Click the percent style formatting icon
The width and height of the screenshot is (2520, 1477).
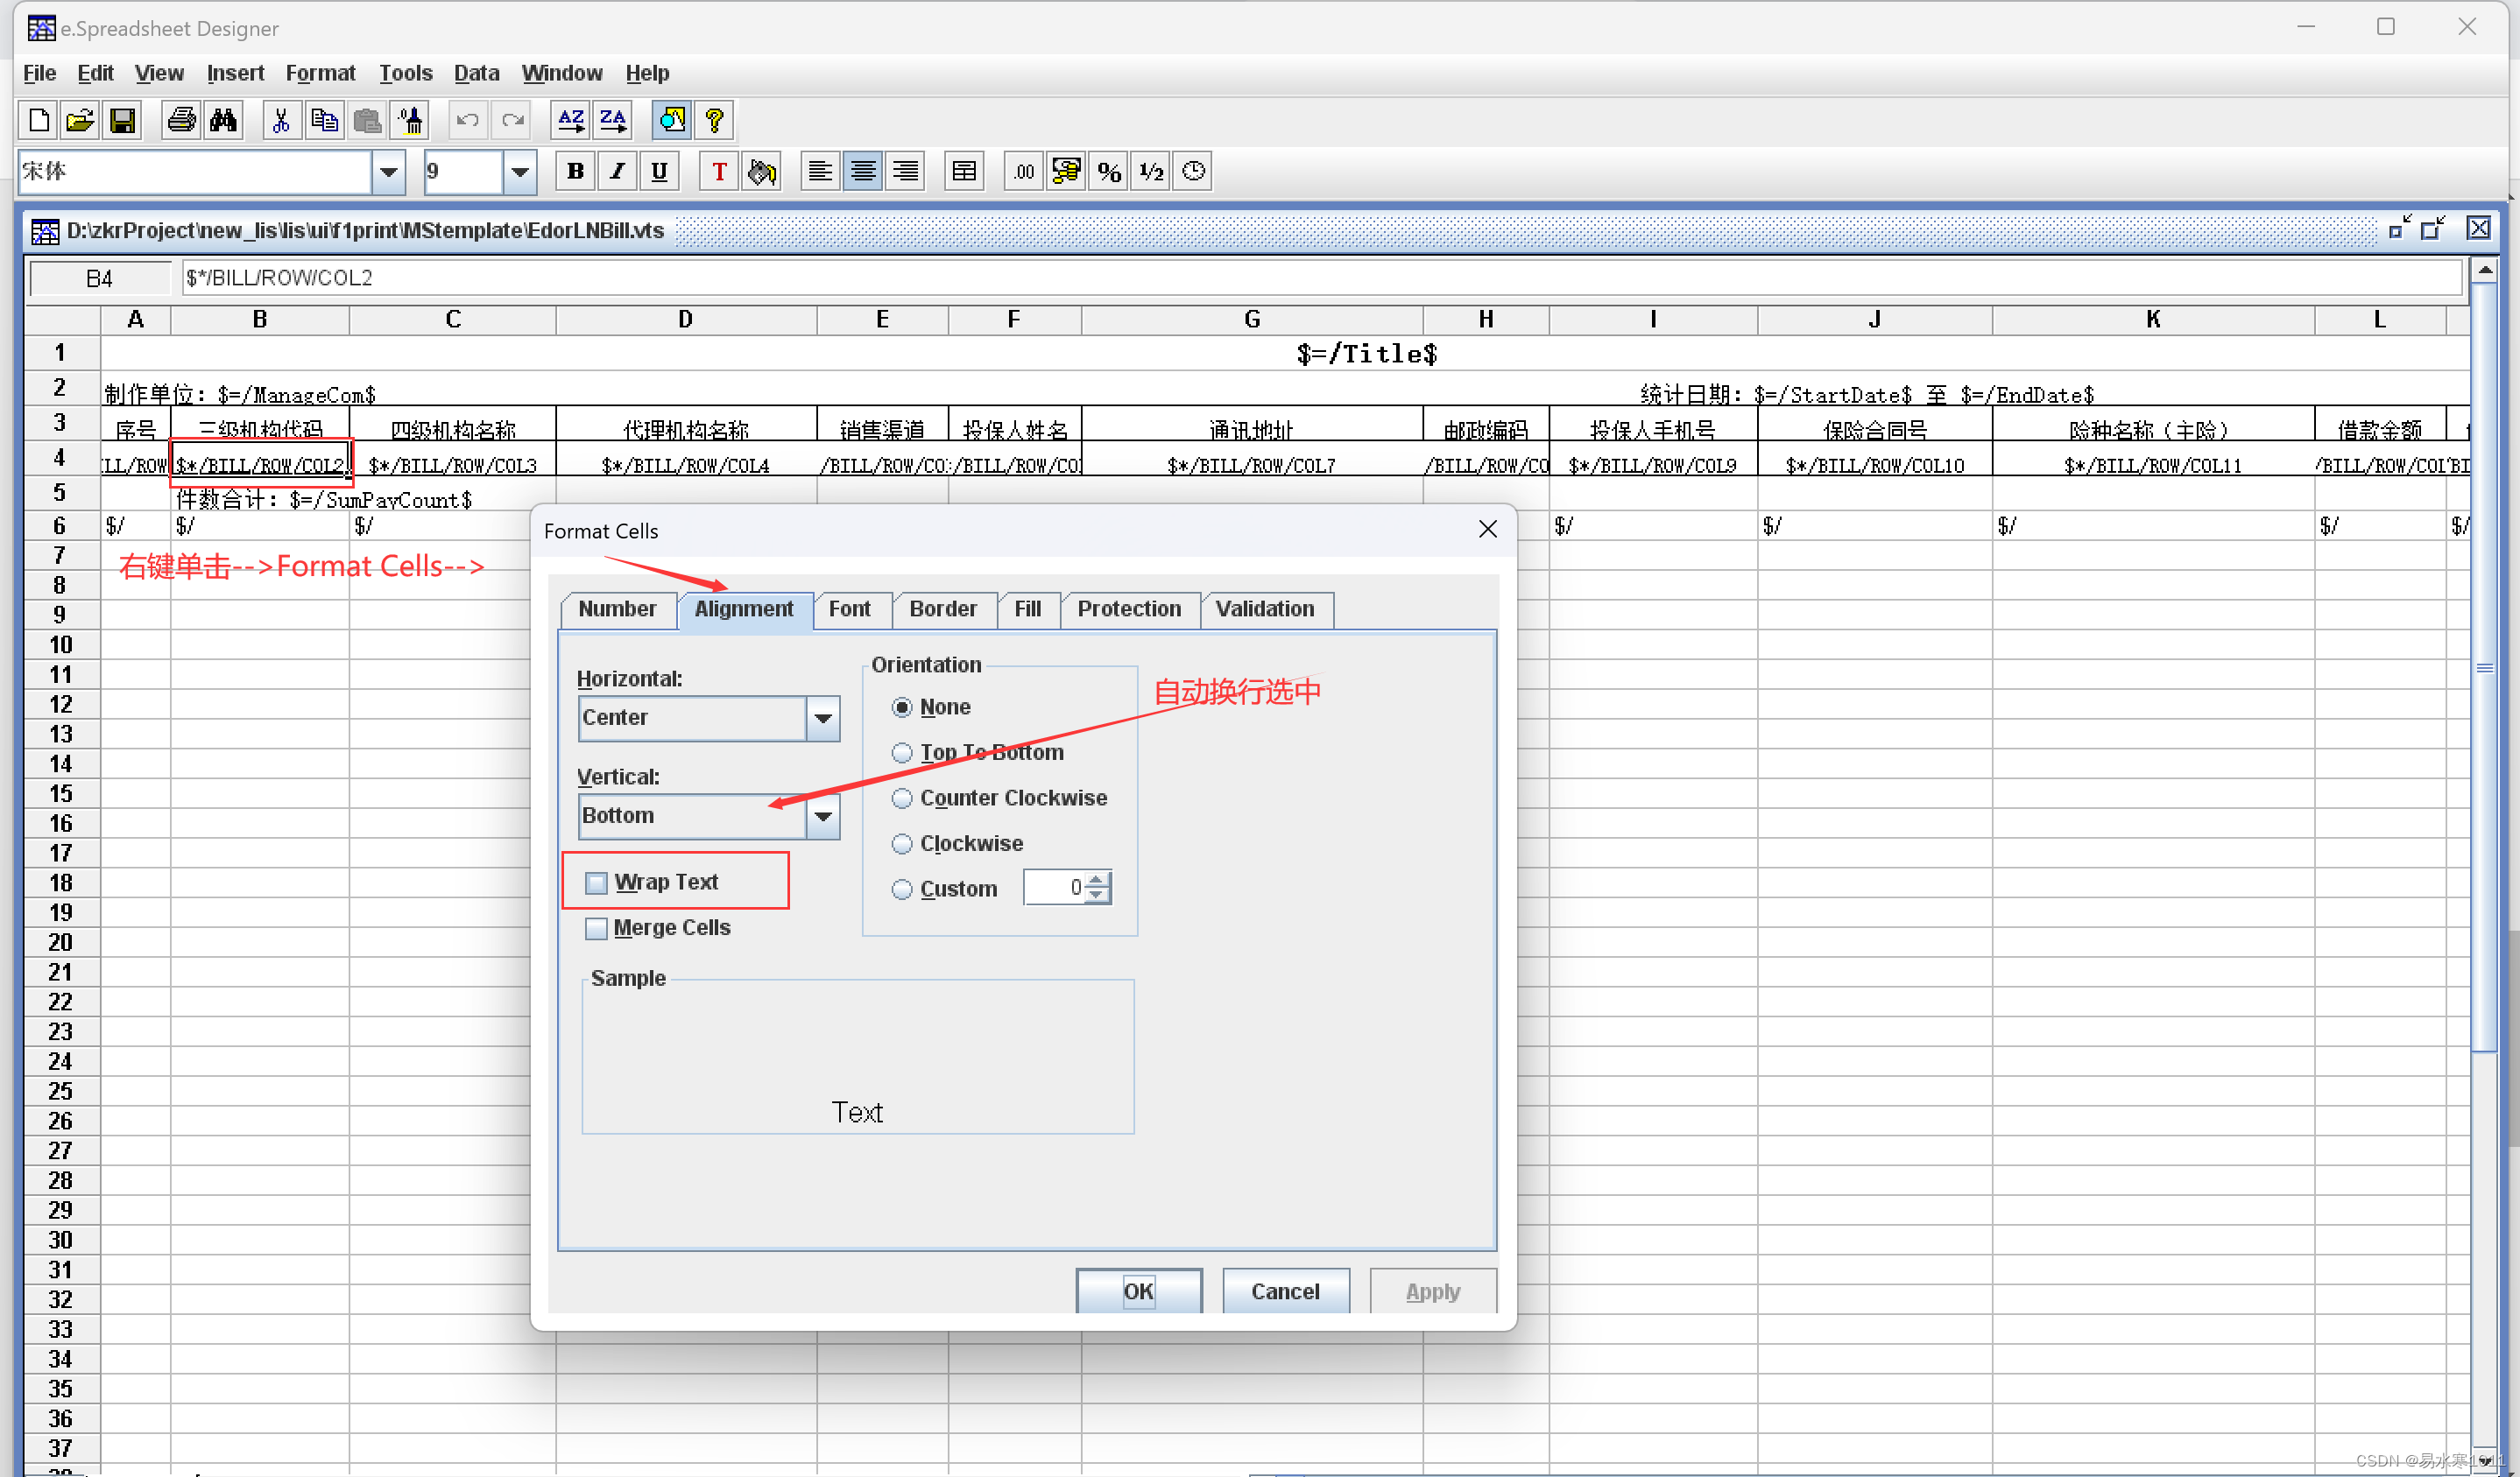point(1107,171)
